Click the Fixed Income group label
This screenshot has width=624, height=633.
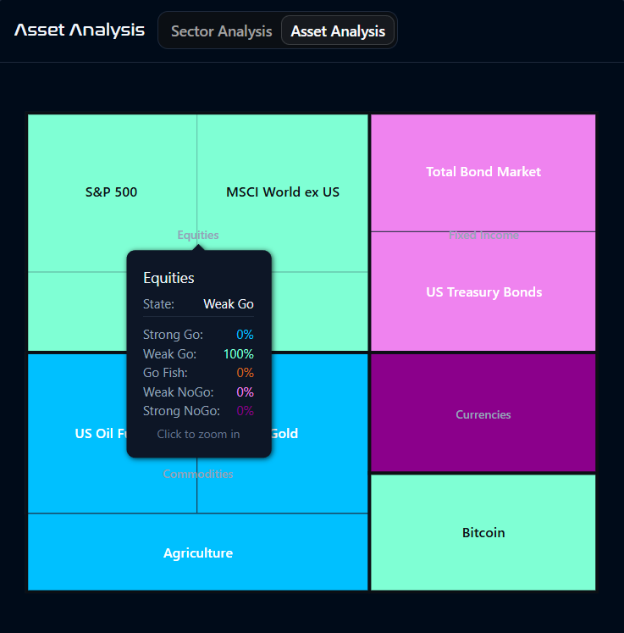[483, 236]
